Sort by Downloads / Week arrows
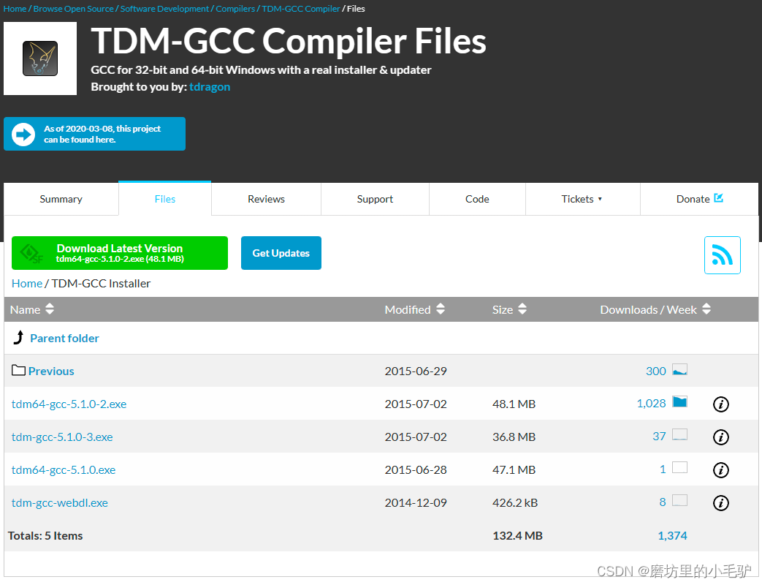Screen dimensions: 762x585 tap(706, 309)
